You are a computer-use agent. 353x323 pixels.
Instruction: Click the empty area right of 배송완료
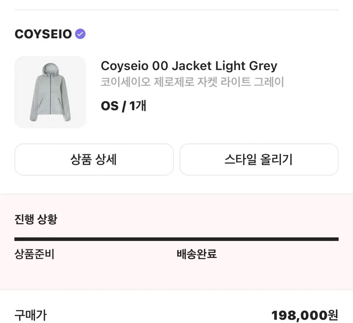coord(279,254)
